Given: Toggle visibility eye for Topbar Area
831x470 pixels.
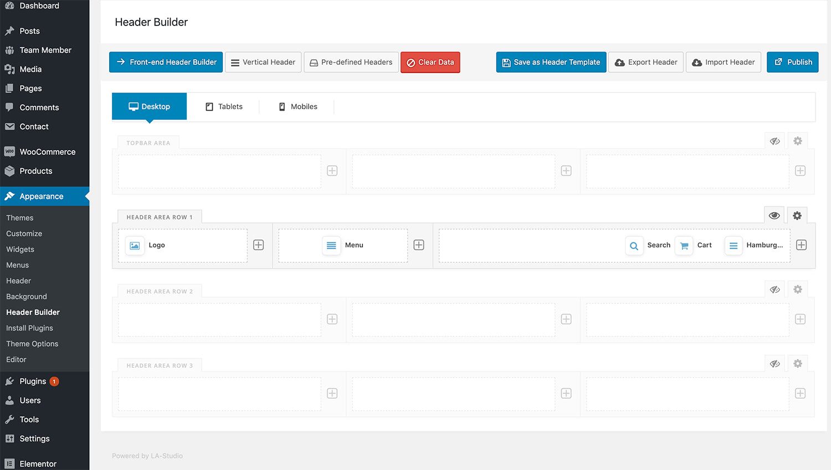Looking at the screenshot, I should point(775,141).
